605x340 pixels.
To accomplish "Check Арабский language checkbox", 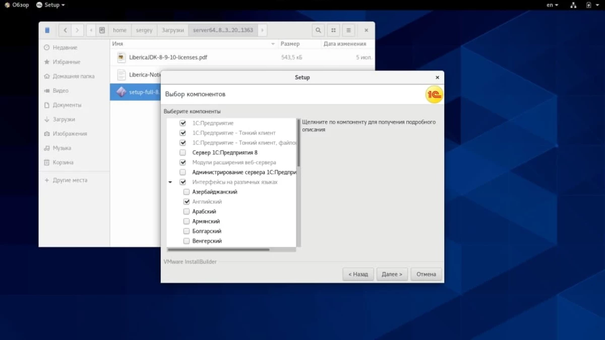I will coord(187,212).
